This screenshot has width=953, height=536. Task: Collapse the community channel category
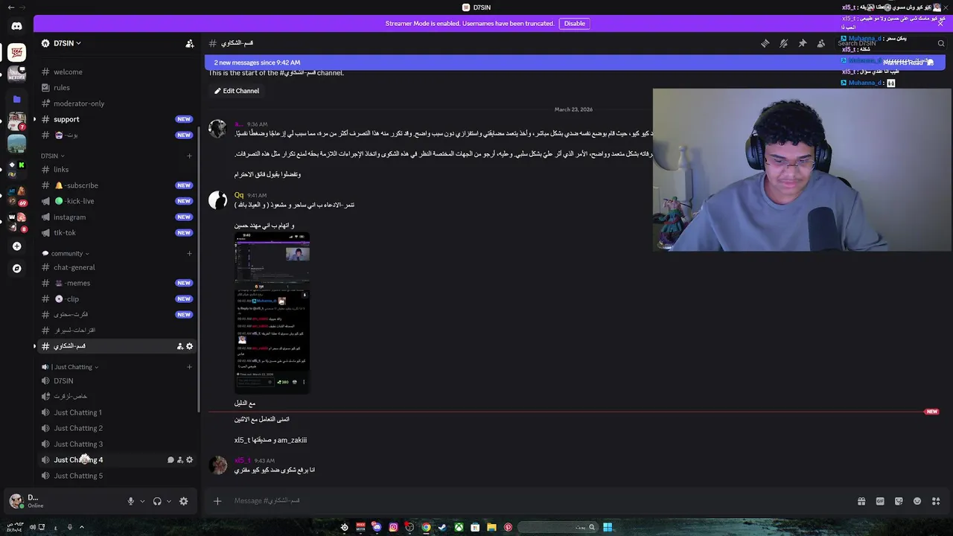pos(65,253)
